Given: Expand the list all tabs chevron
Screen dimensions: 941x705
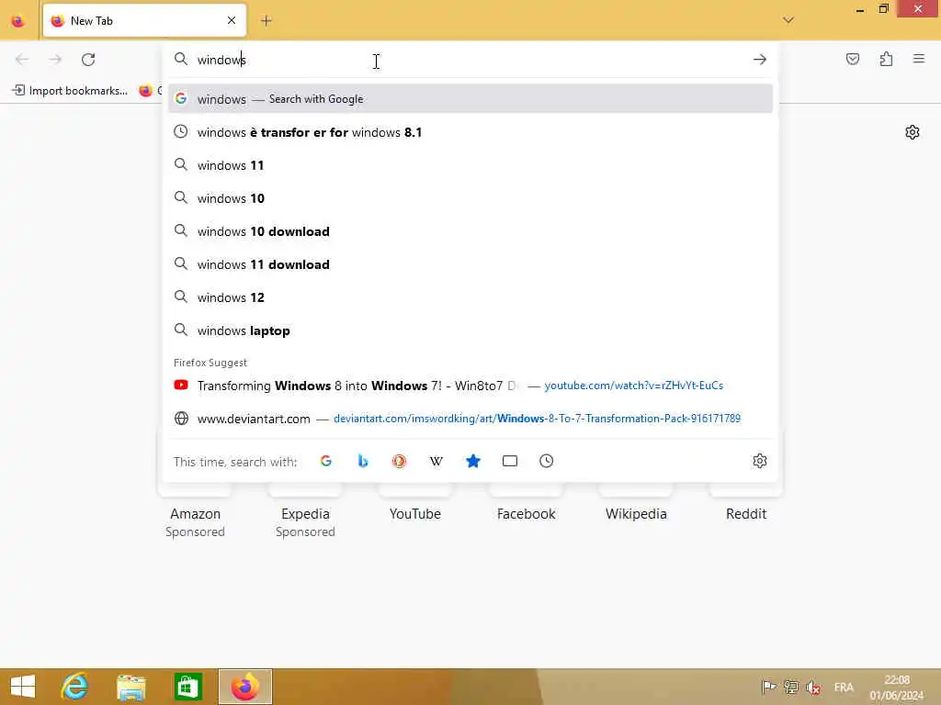Looking at the screenshot, I should click(x=788, y=20).
